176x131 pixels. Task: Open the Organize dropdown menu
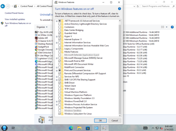pyautogui.click(x=42, y=27)
